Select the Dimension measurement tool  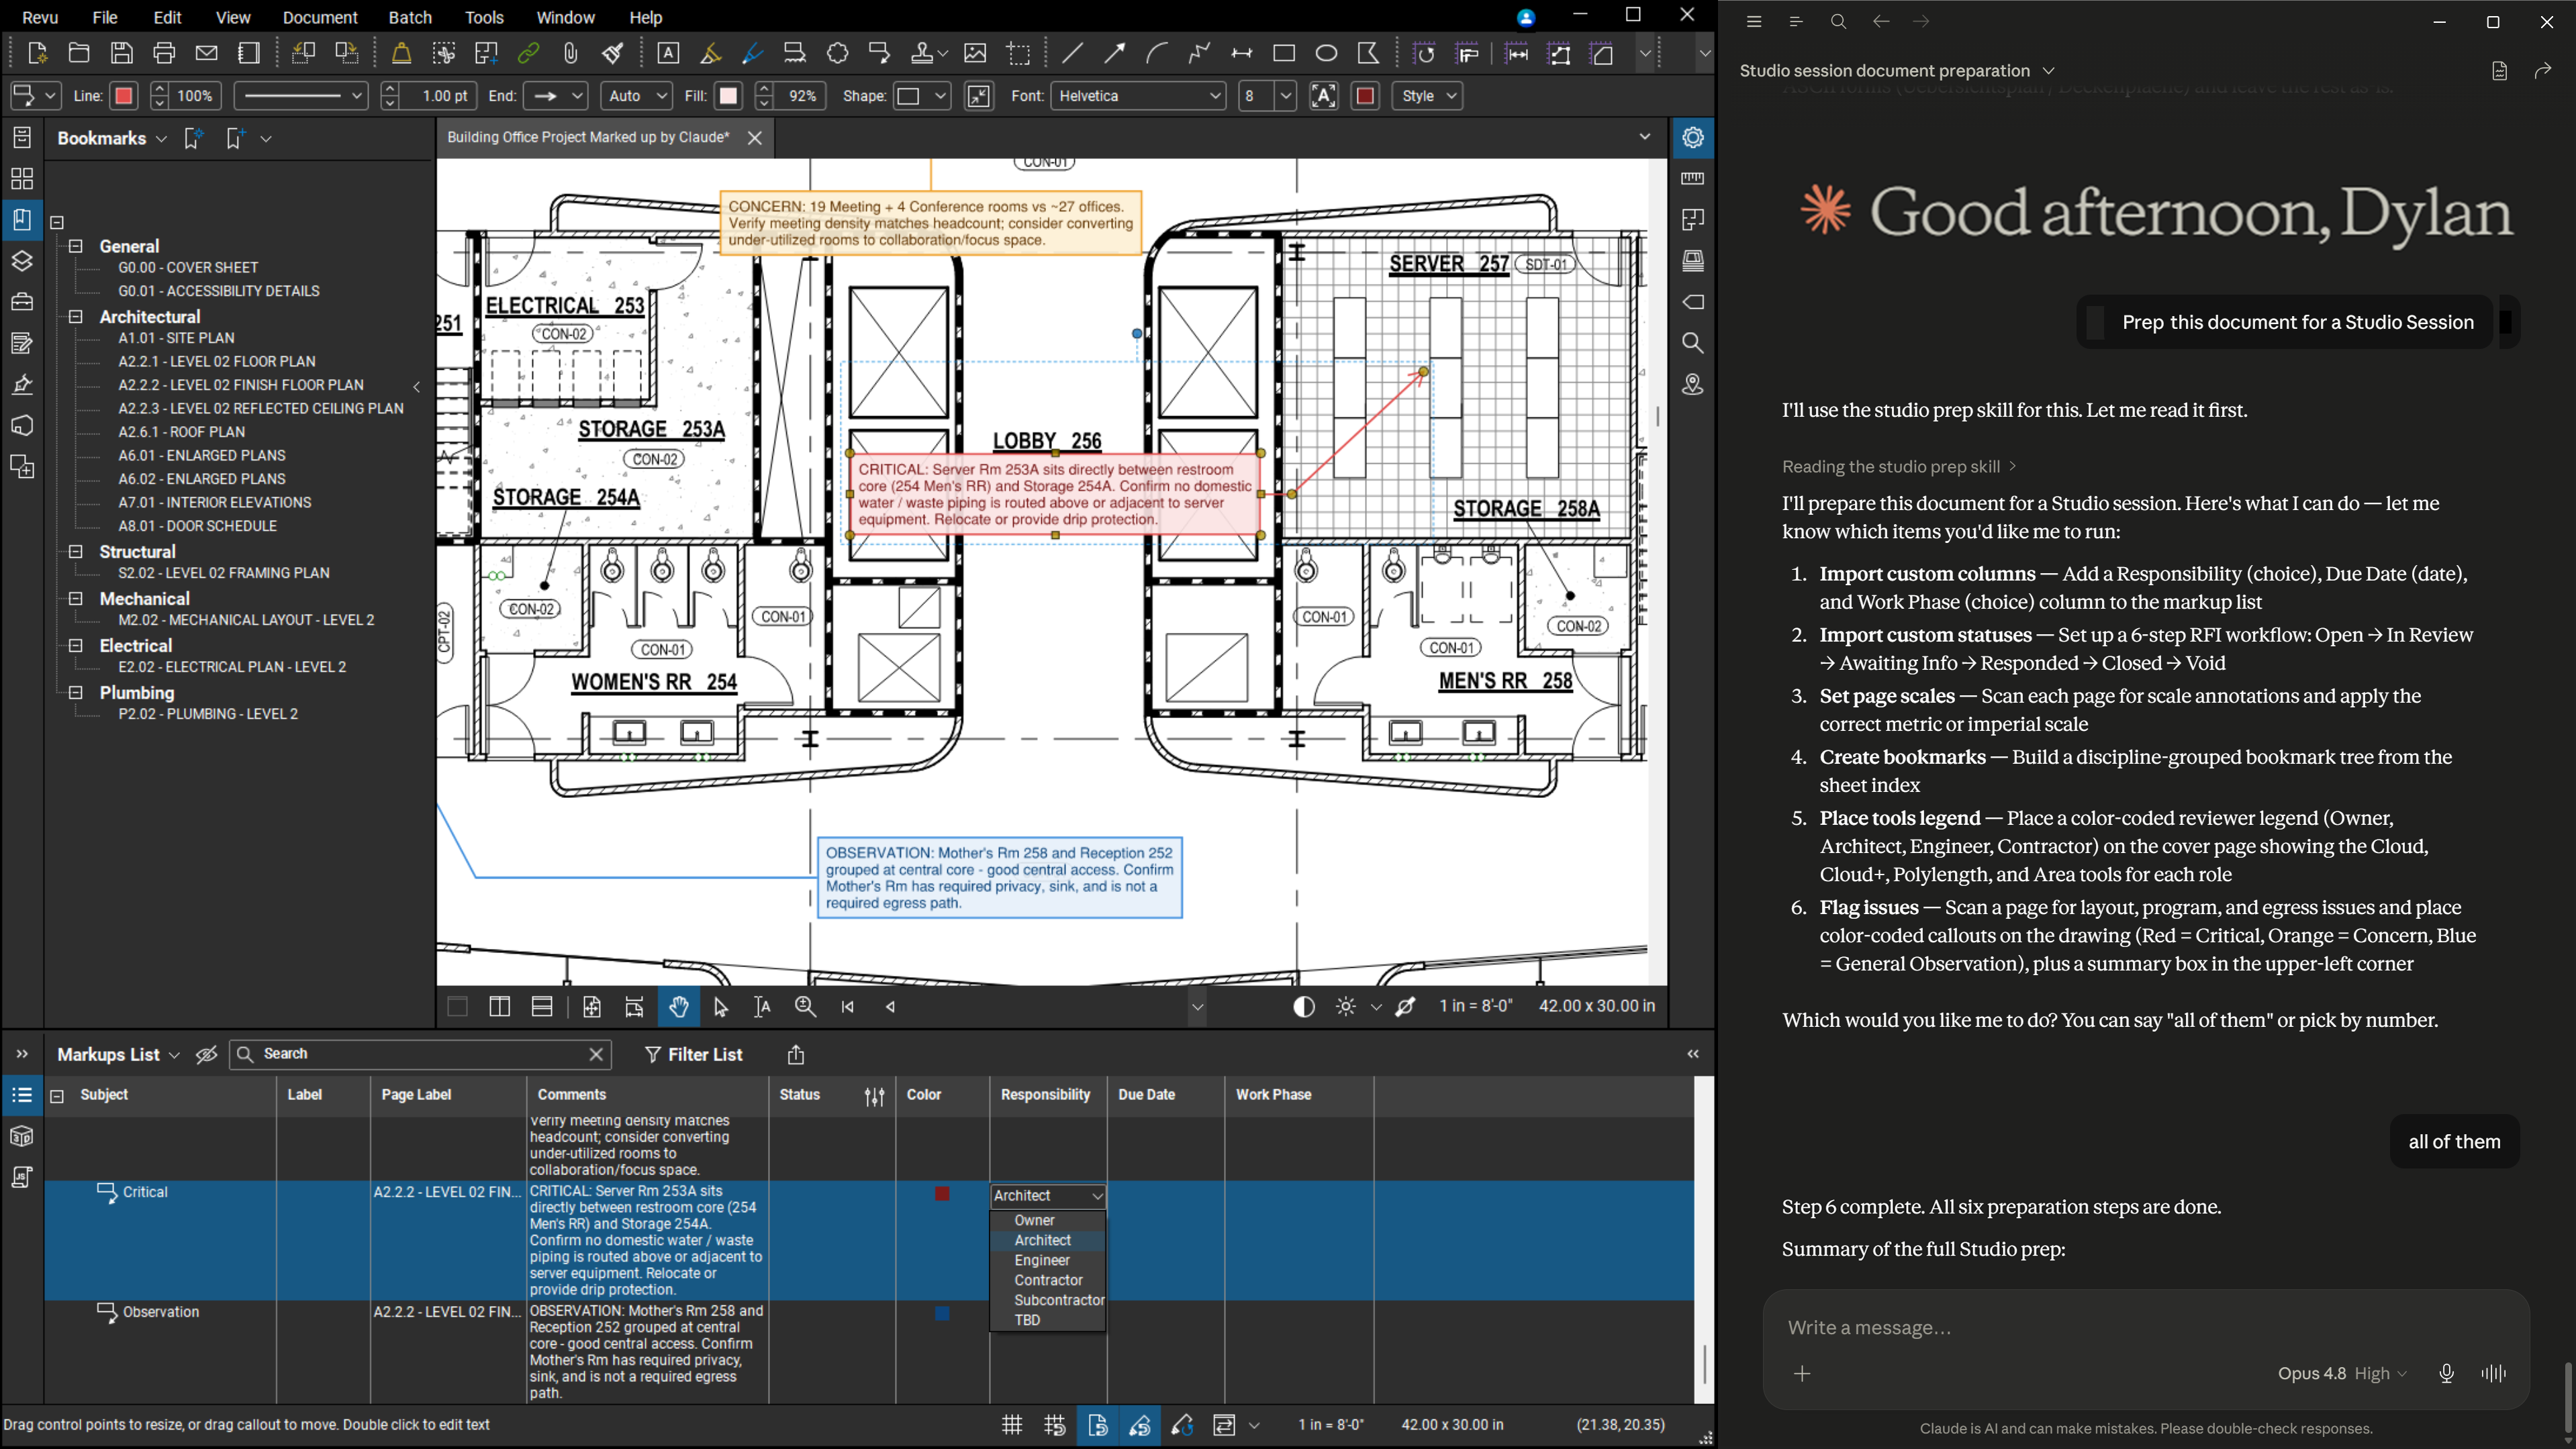(x=1242, y=54)
